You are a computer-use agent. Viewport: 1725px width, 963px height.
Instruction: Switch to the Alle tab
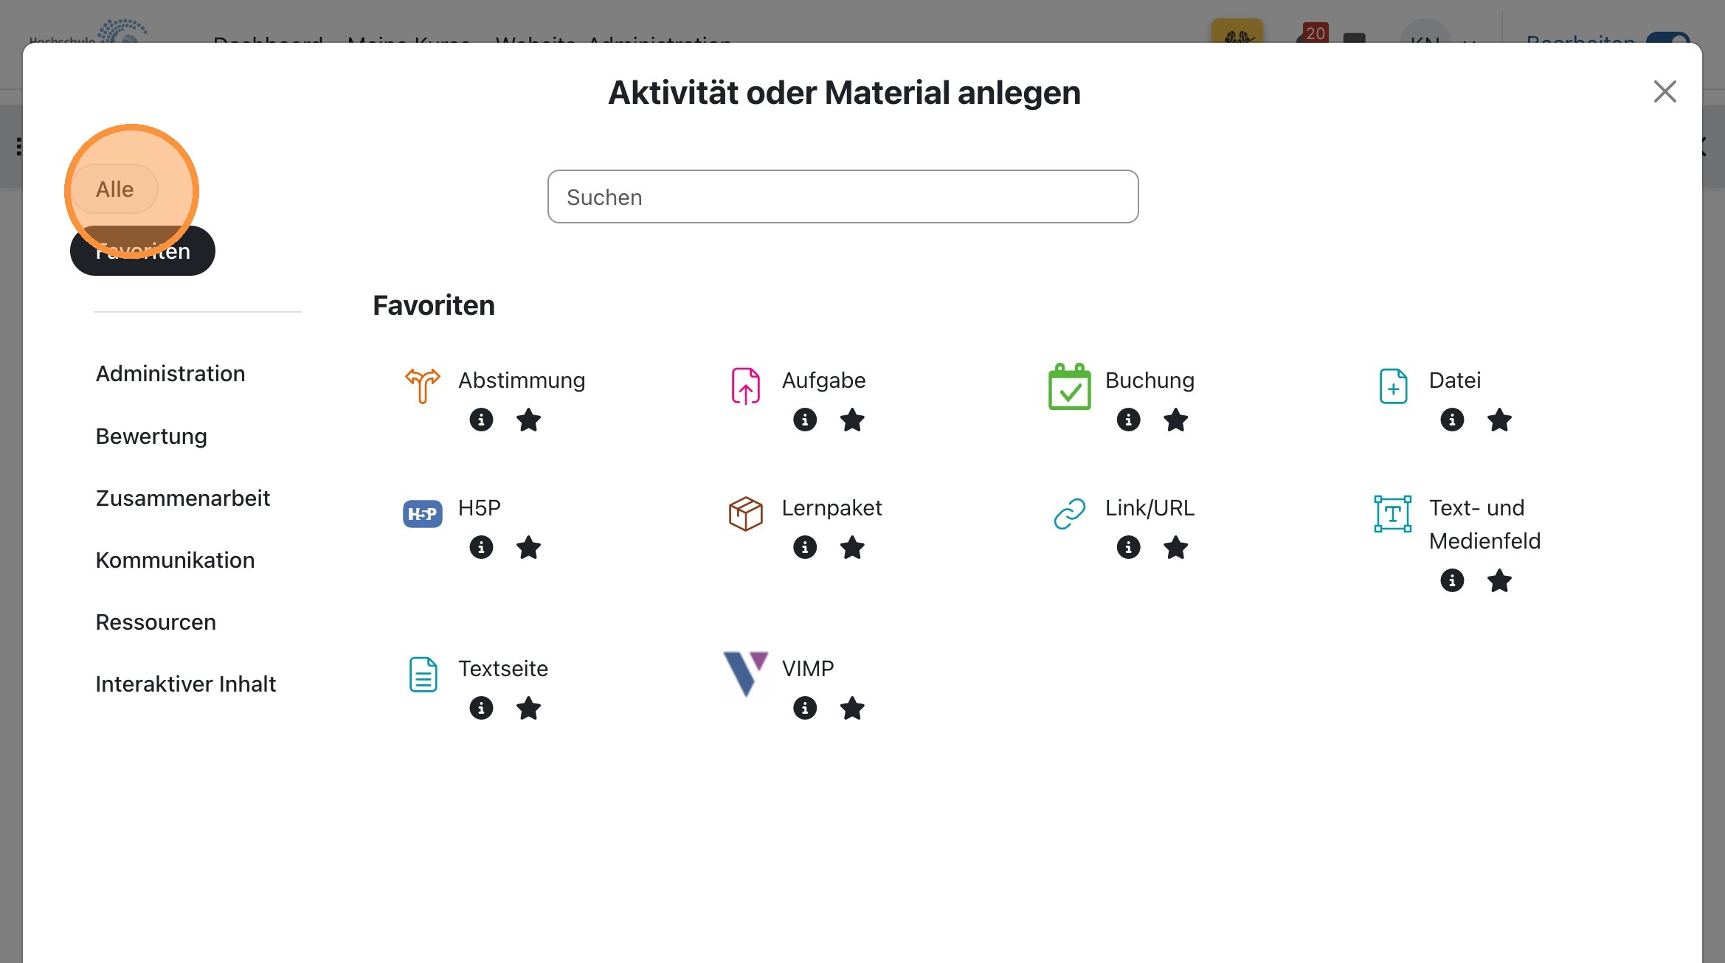[114, 189]
